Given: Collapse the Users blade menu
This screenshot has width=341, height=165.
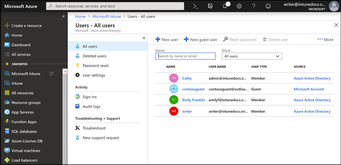Looking at the screenshot, I should [x=144, y=38].
